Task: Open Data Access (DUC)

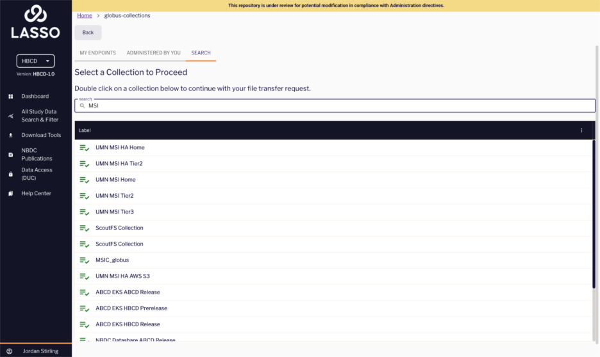Action: click(37, 174)
